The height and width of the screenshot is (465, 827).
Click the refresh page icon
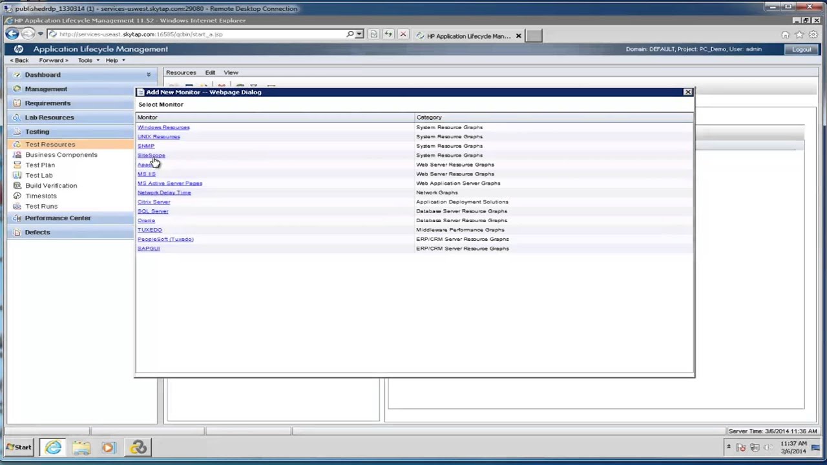pyautogui.click(x=388, y=34)
